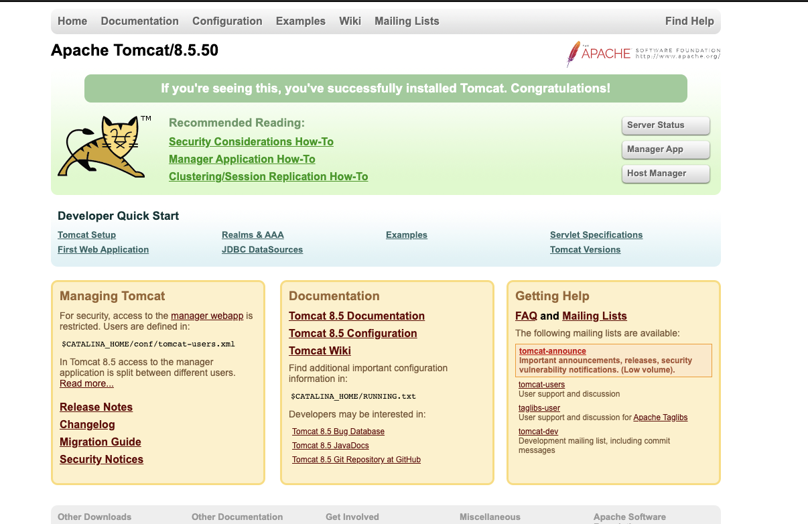
Task: Open First Web Application link
Action: (103, 249)
